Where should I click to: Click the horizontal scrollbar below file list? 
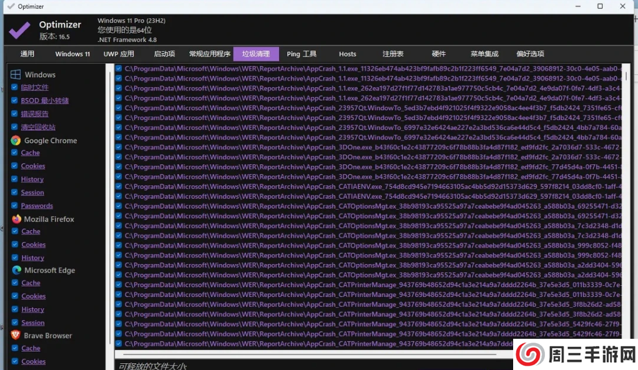tap(312, 353)
